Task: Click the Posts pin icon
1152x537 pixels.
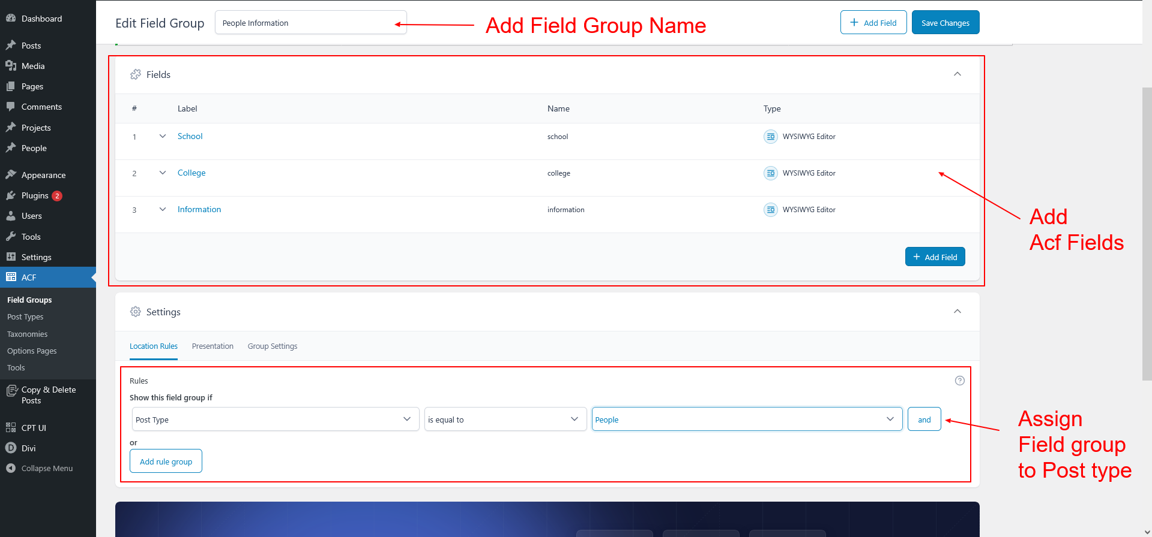Action: pos(11,46)
